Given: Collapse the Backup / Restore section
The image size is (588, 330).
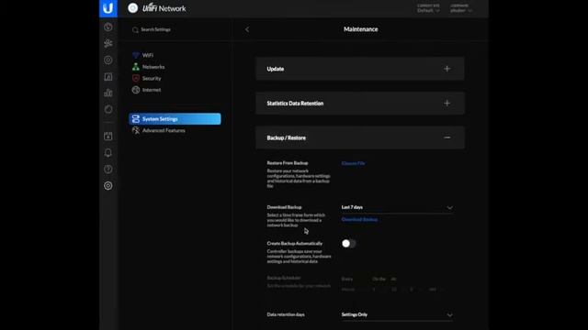Looking at the screenshot, I should (x=447, y=137).
